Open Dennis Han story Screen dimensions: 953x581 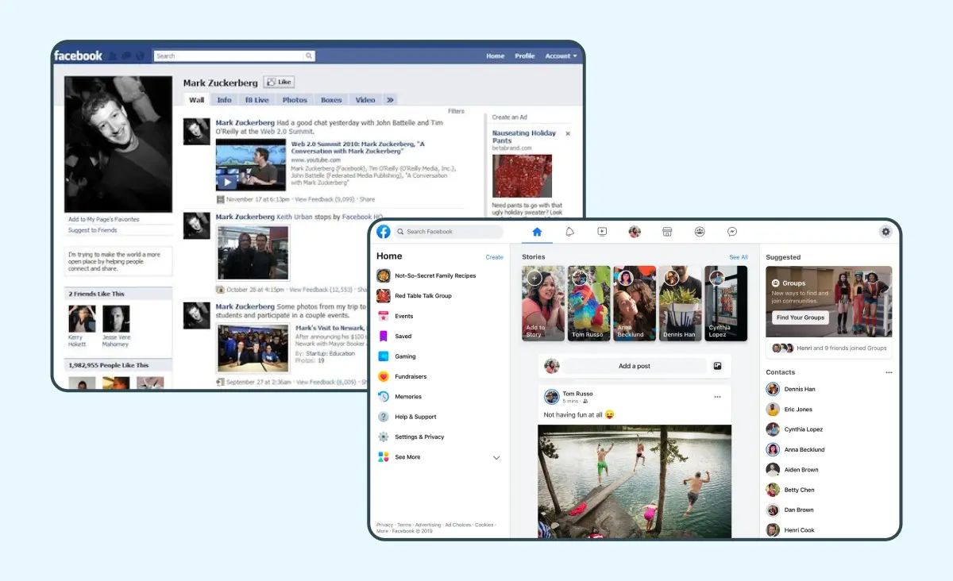coord(681,303)
